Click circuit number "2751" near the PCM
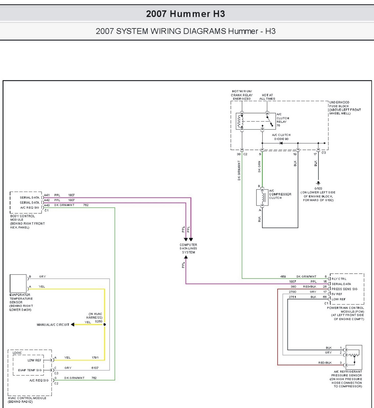The width and height of the screenshot is (374, 408). coord(293,297)
